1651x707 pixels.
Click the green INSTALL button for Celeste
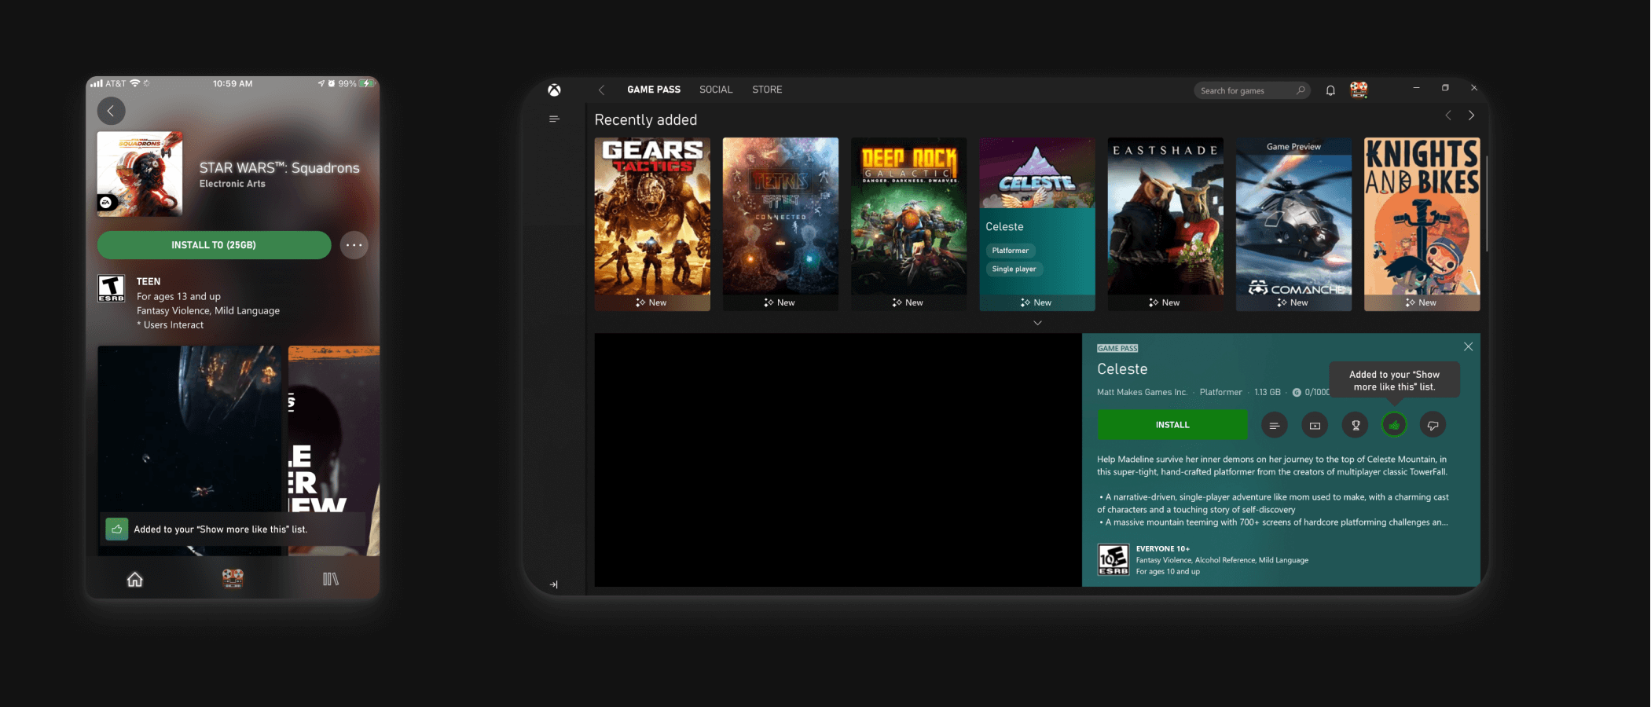point(1172,425)
